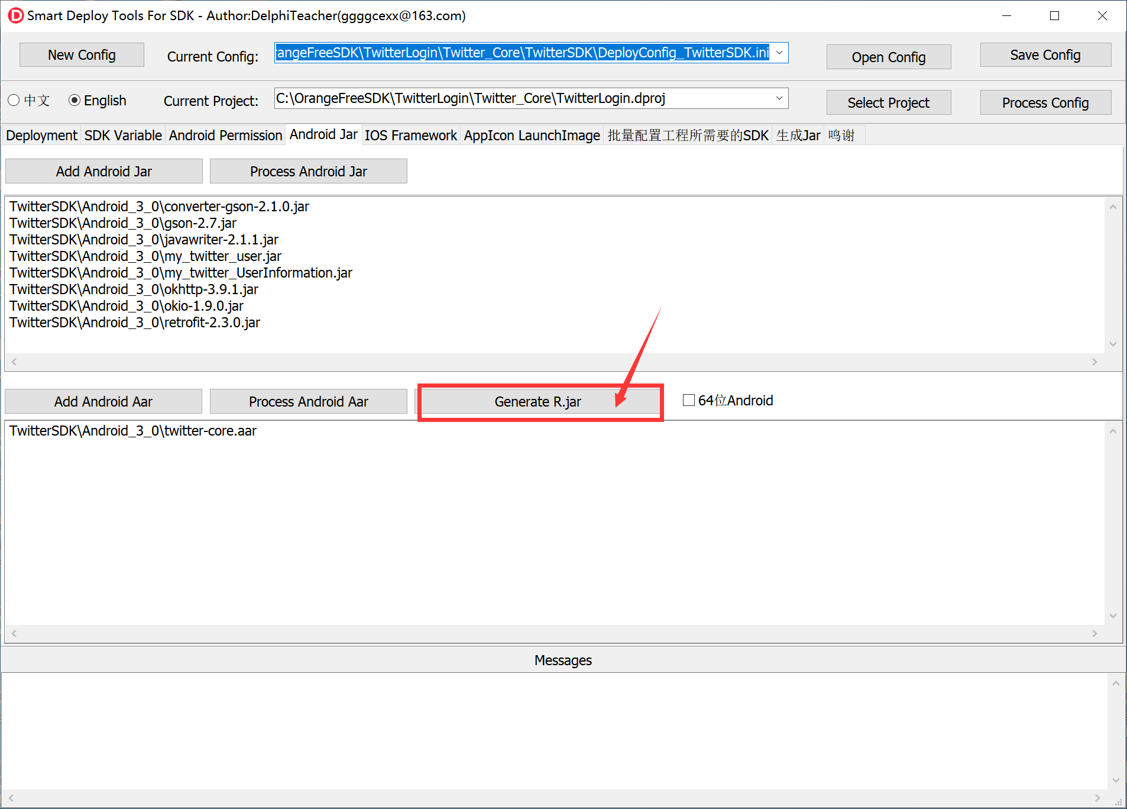Click the aar list scroll up arrow

click(x=1113, y=431)
